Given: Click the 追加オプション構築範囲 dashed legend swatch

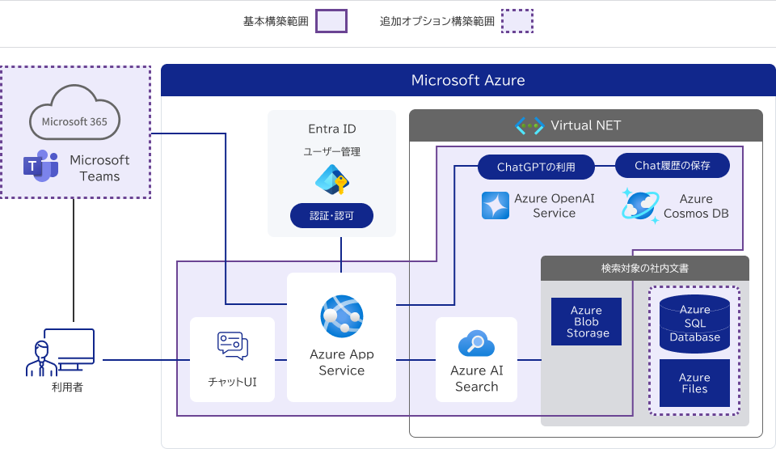Looking at the screenshot, I should [x=517, y=21].
